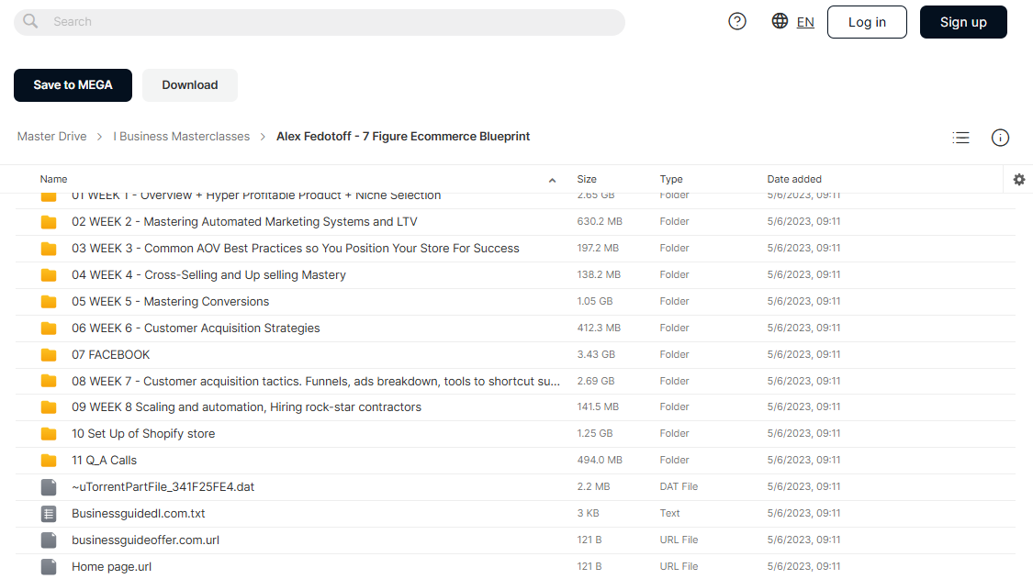The width and height of the screenshot is (1033, 579).
Task: Click folder icon of 09 WEEK 8
Action: [49, 407]
